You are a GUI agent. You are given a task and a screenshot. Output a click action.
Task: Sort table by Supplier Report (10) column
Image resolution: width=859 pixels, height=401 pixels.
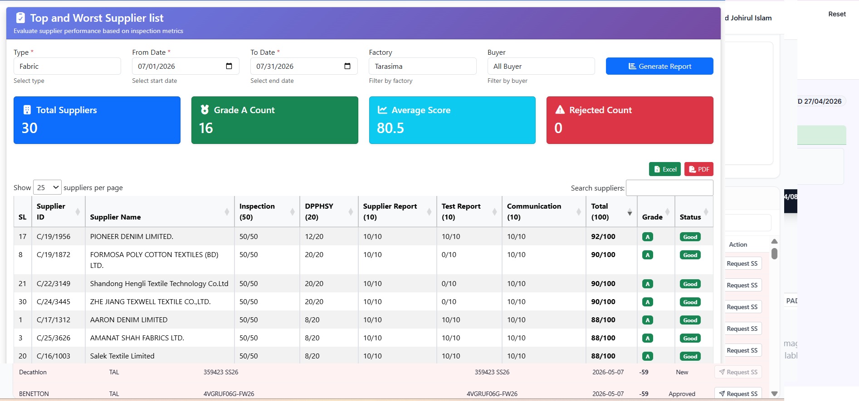pos(397,211)
